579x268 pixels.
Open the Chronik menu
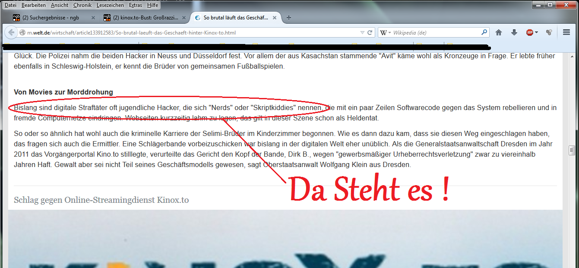coord(82,5)
